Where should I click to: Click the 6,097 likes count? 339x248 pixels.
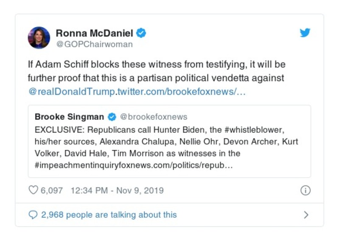[52, 191]
